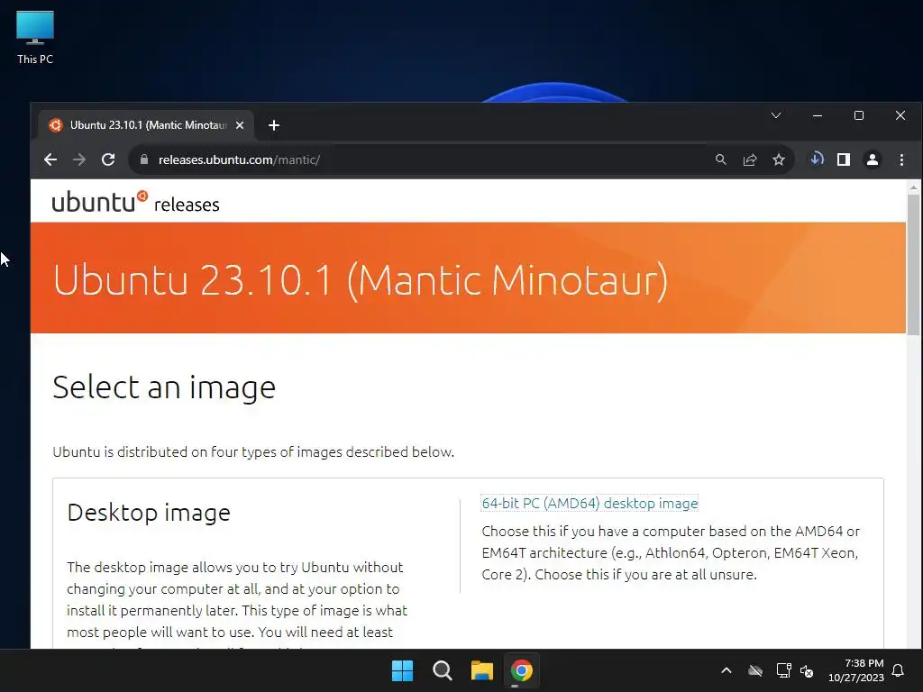Open the Windows Start menu
923x692 pixels.
click(x=403, y=670)
